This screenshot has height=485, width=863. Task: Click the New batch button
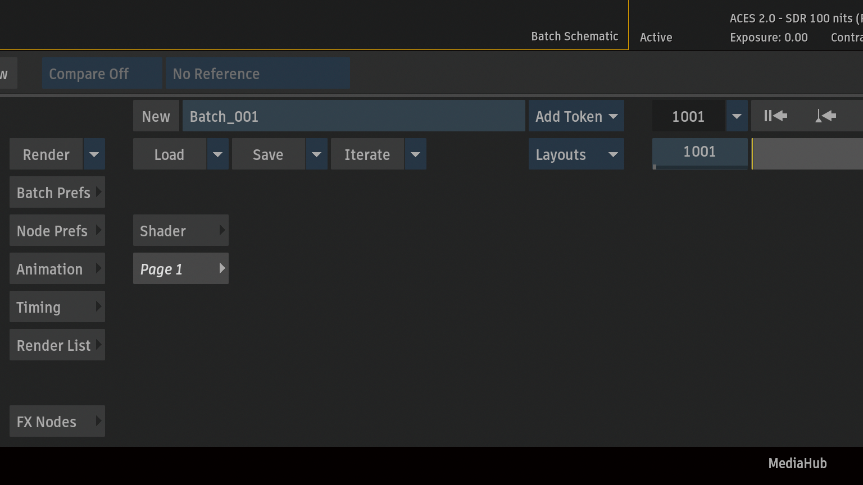(x=156, y=116)
